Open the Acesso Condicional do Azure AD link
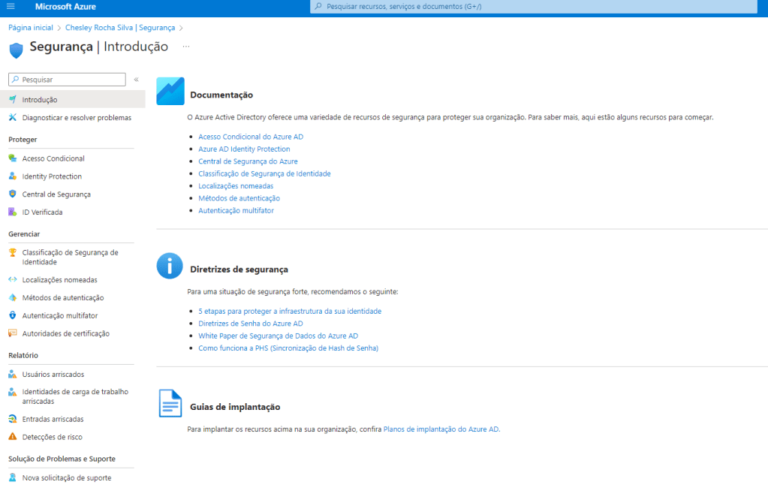The height and width of the screenshot is (491, 768). [251, 137]
